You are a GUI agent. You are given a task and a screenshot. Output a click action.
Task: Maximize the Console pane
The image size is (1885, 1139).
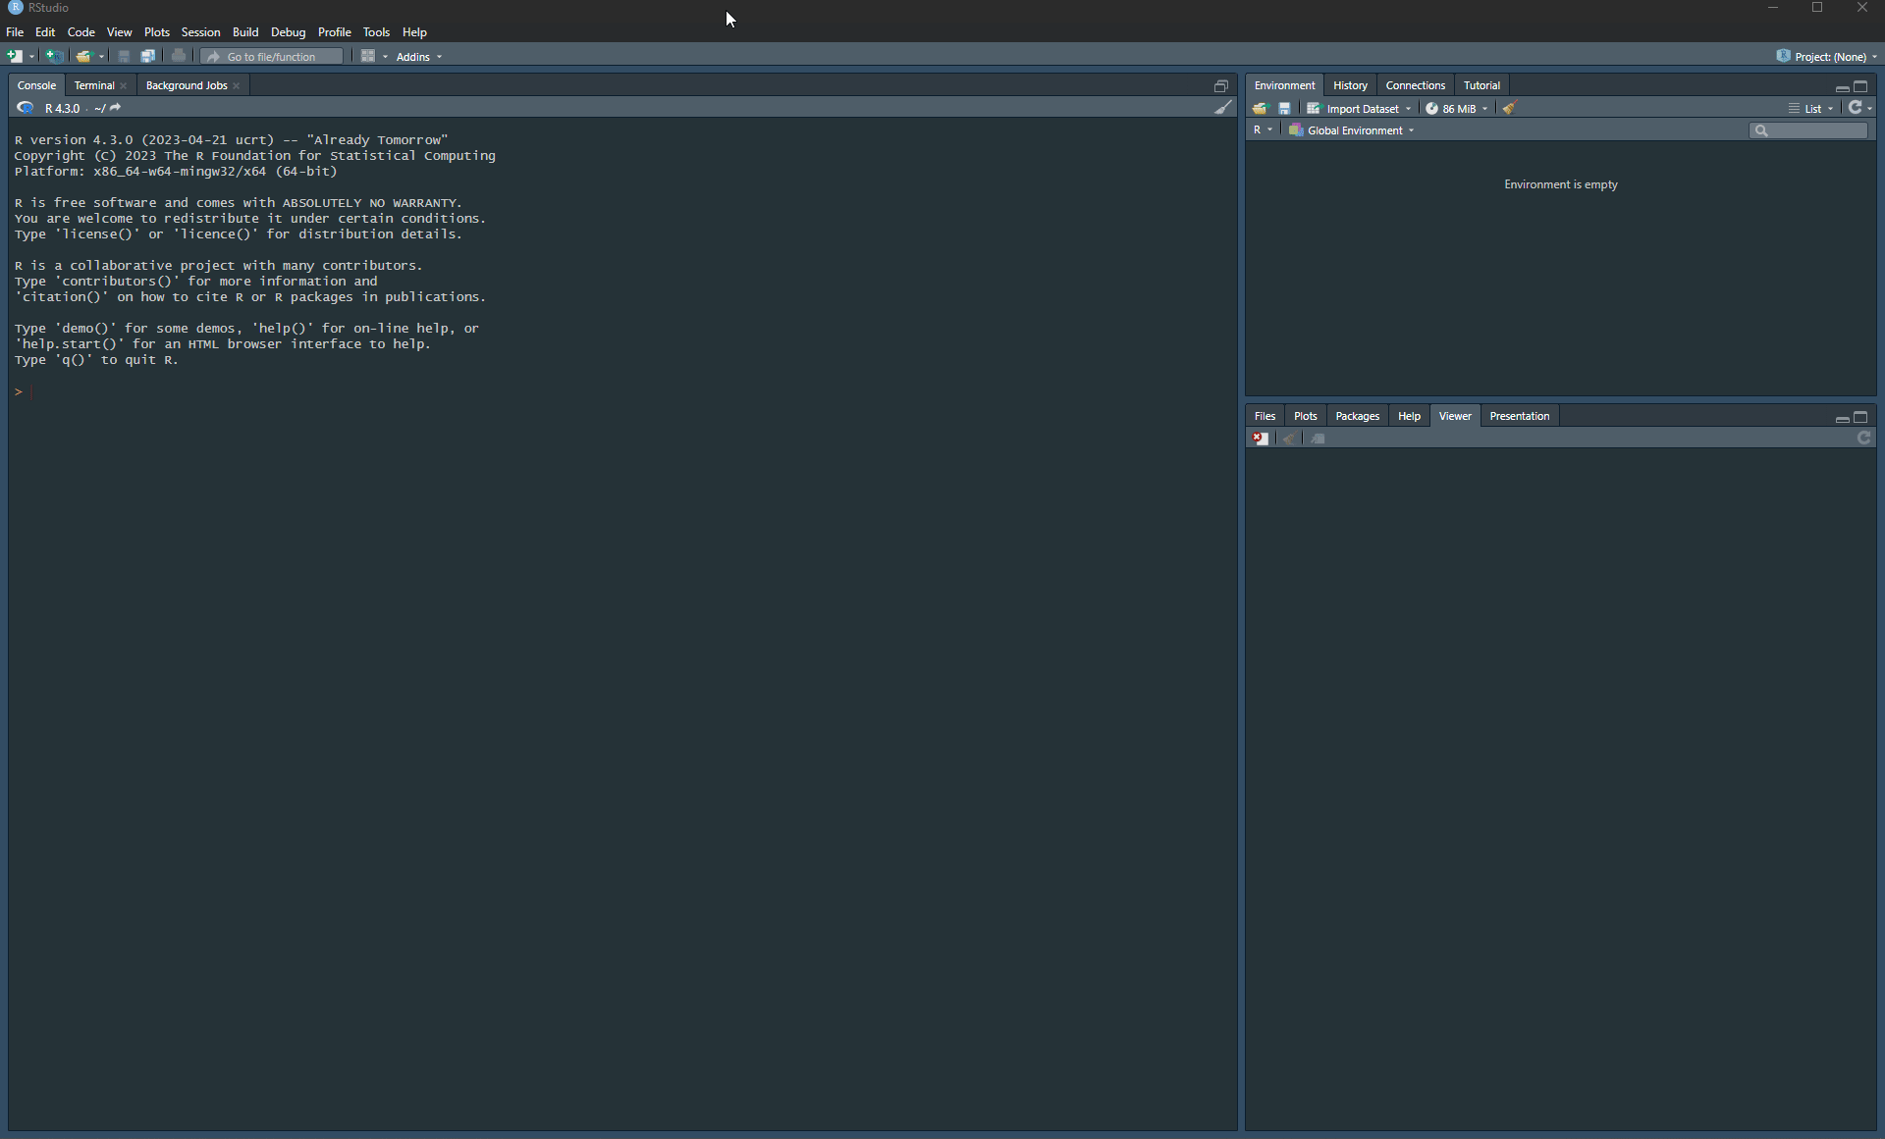point(1221,86)
